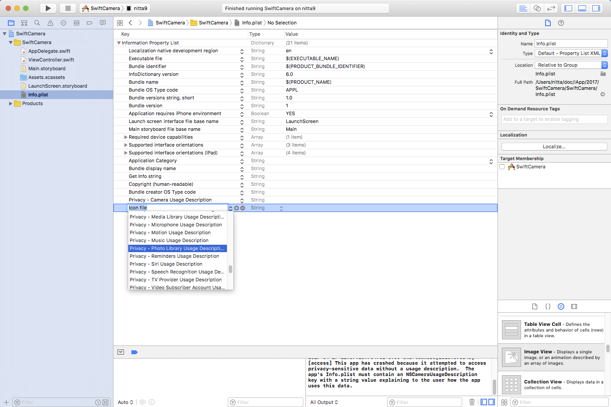The height and width of the screenshot is (407, 611).
Task: Select ViewController.swift in the navigator
Action: point(51,60)
